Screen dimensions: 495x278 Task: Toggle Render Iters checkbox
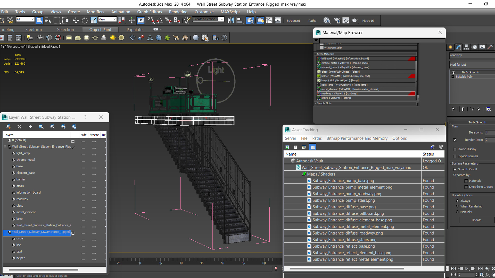[455, 140]
